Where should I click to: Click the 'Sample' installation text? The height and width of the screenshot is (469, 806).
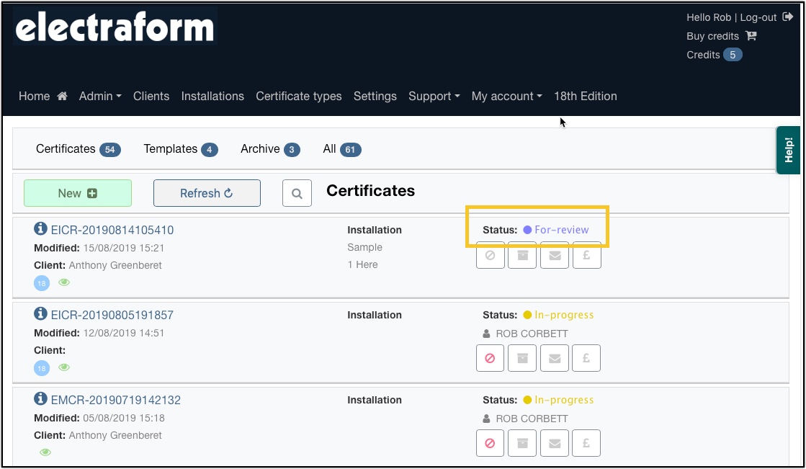pyautogui.click(x=364, y=247)
